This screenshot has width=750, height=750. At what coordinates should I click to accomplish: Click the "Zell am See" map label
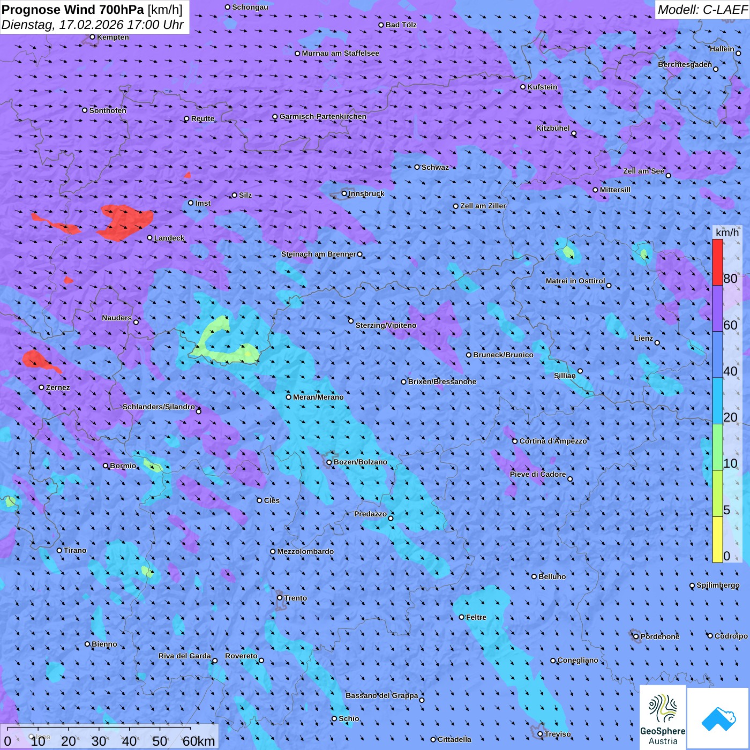643,171
